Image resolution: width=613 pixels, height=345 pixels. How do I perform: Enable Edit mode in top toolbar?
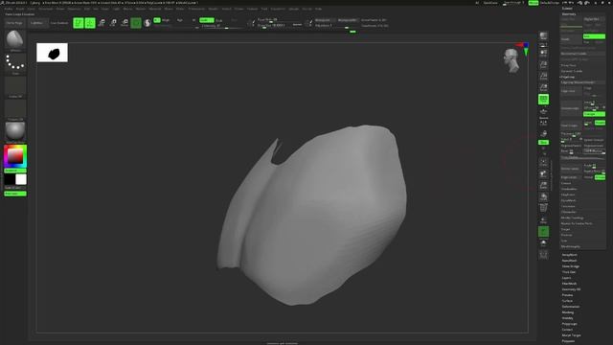click(x=79, y=23)
